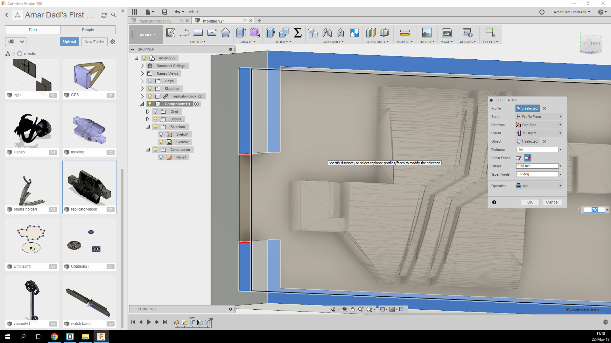Open the Measure tool under INSPECT
The width and height of the screenshot is (611, 343).
pos(404,33)
